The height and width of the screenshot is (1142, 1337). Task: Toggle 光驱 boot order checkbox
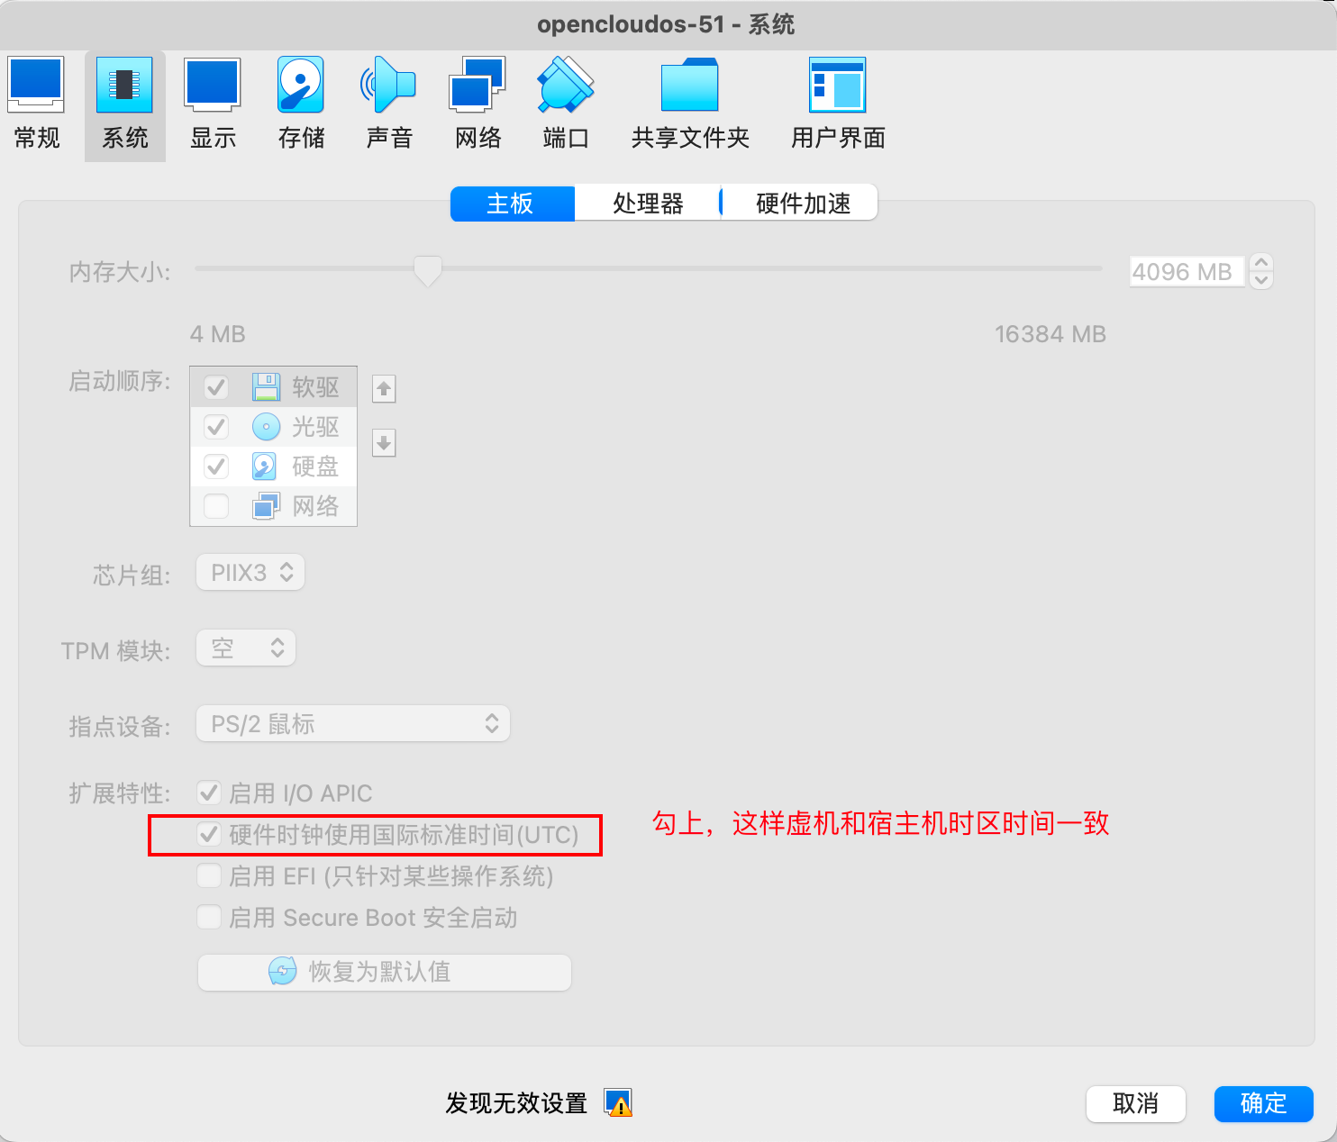216,427
